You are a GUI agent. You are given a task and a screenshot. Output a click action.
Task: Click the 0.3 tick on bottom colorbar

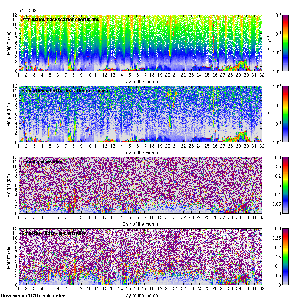285,228
